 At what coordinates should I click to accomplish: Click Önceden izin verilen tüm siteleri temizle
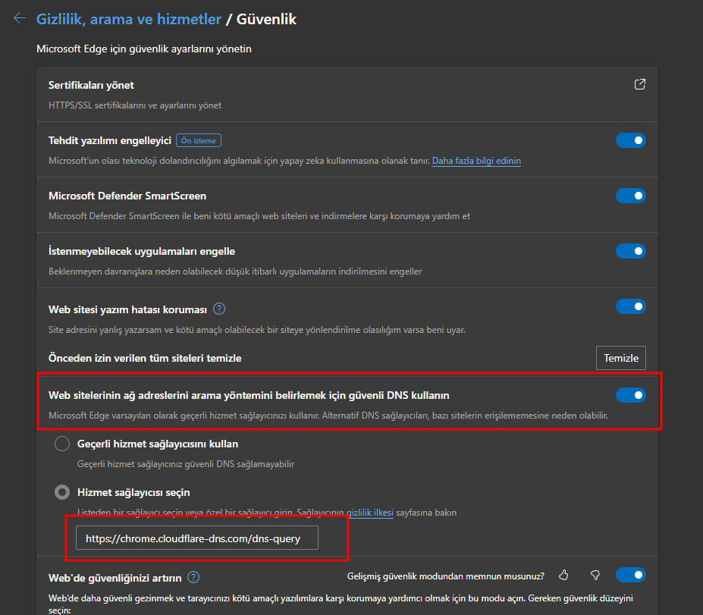(x=145, y=358)
